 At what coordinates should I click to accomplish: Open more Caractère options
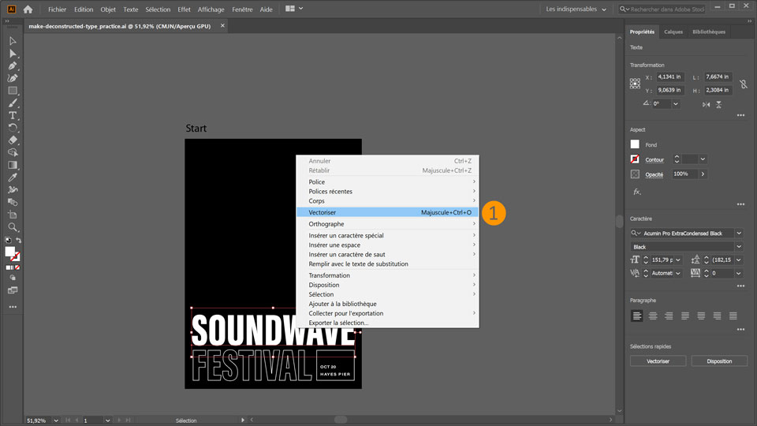coord(740,286)
